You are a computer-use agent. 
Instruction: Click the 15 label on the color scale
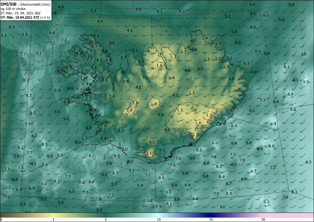coord(211,220)
